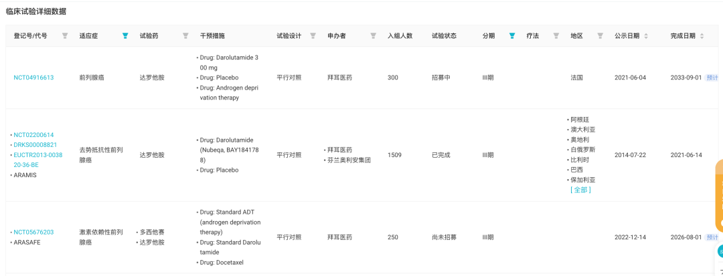The width and height of the screenshot is (723, 276).
Task: Open registry entry DRKS00008821
Action: (x=35, y=145)
